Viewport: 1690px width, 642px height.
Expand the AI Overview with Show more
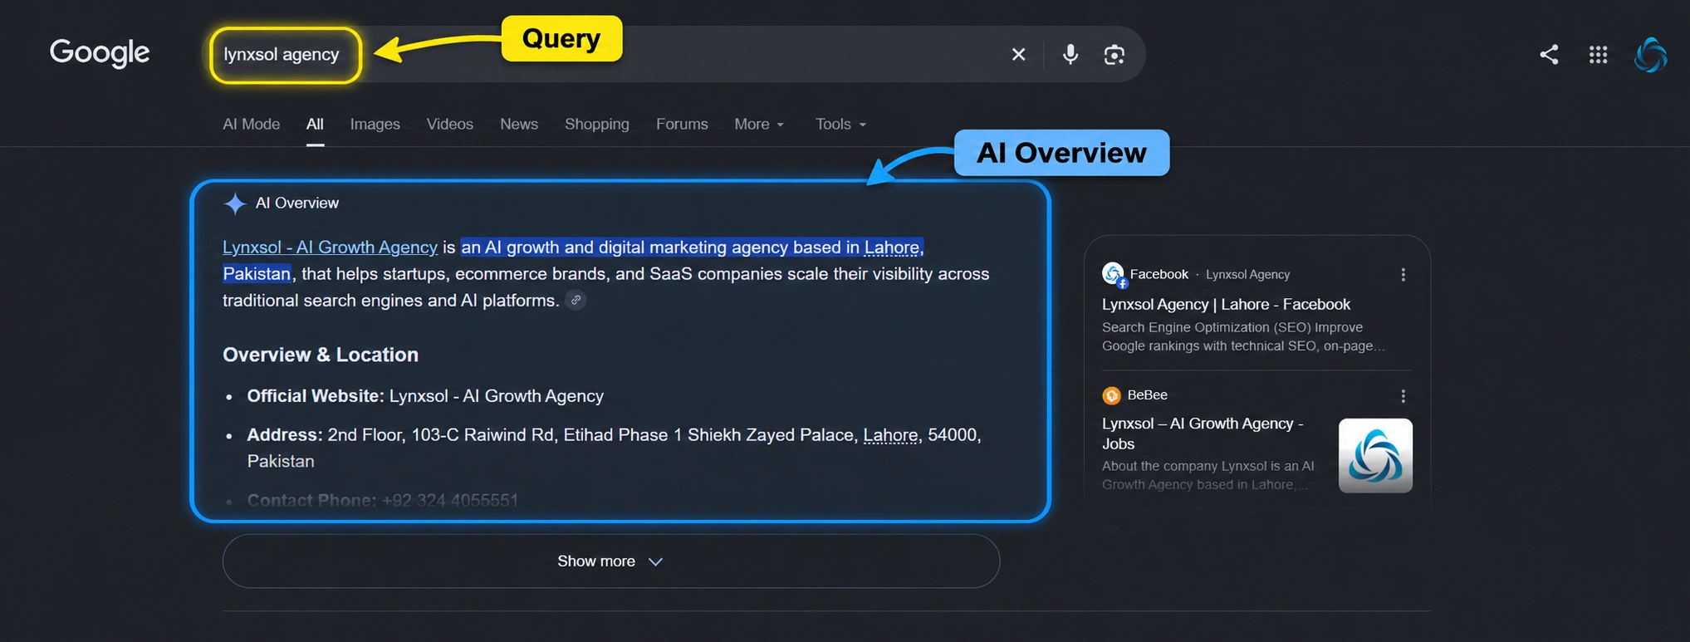611,561
